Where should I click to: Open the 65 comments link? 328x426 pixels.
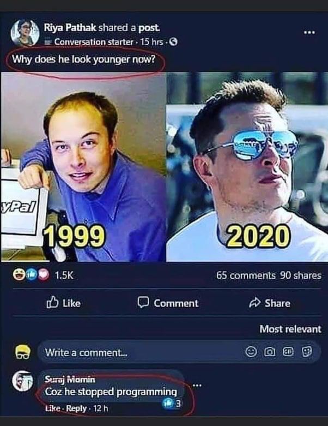click(246, 275)
